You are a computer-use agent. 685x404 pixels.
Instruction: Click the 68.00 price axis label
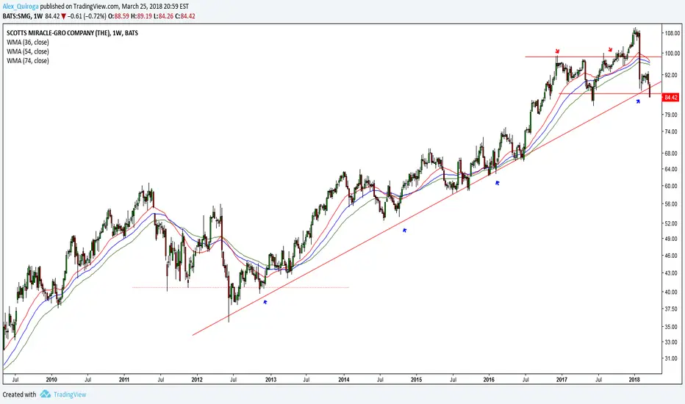click(672, 154)
